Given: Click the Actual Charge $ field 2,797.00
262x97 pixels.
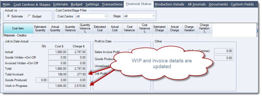Looking at the screenshot, I should [77, 52].
